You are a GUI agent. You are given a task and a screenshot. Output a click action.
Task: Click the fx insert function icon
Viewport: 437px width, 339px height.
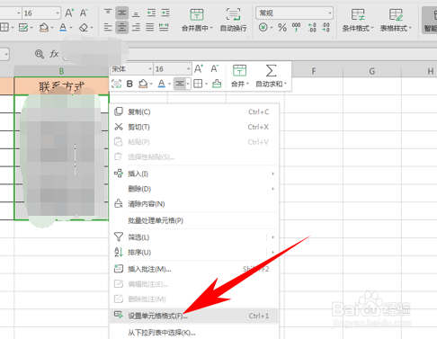(54, 54)
